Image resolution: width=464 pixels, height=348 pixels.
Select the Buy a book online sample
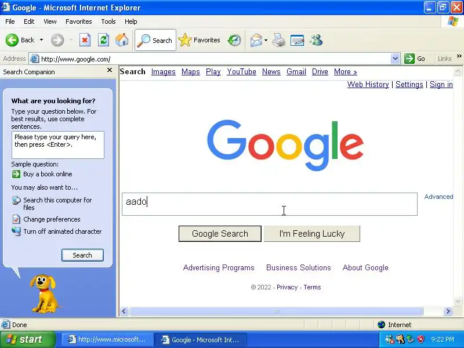(x=48, y=174)
